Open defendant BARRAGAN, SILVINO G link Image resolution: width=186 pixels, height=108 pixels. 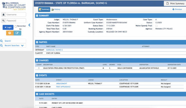[54, 50]
